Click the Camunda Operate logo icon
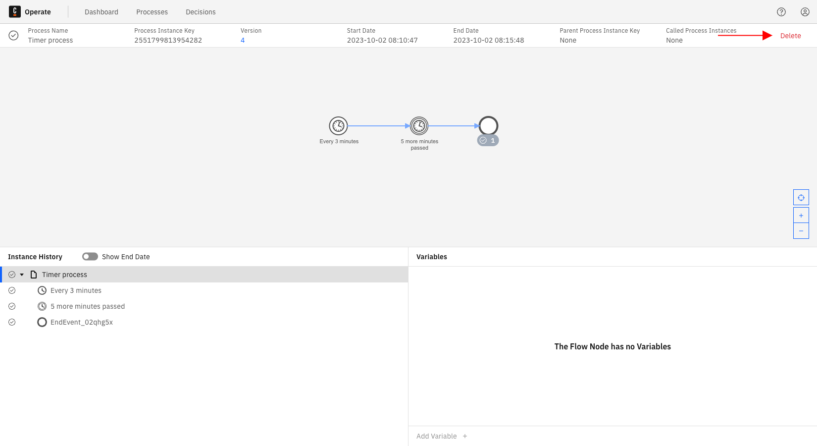Screen dimensions: 817x446 click(x=15, y=11)
